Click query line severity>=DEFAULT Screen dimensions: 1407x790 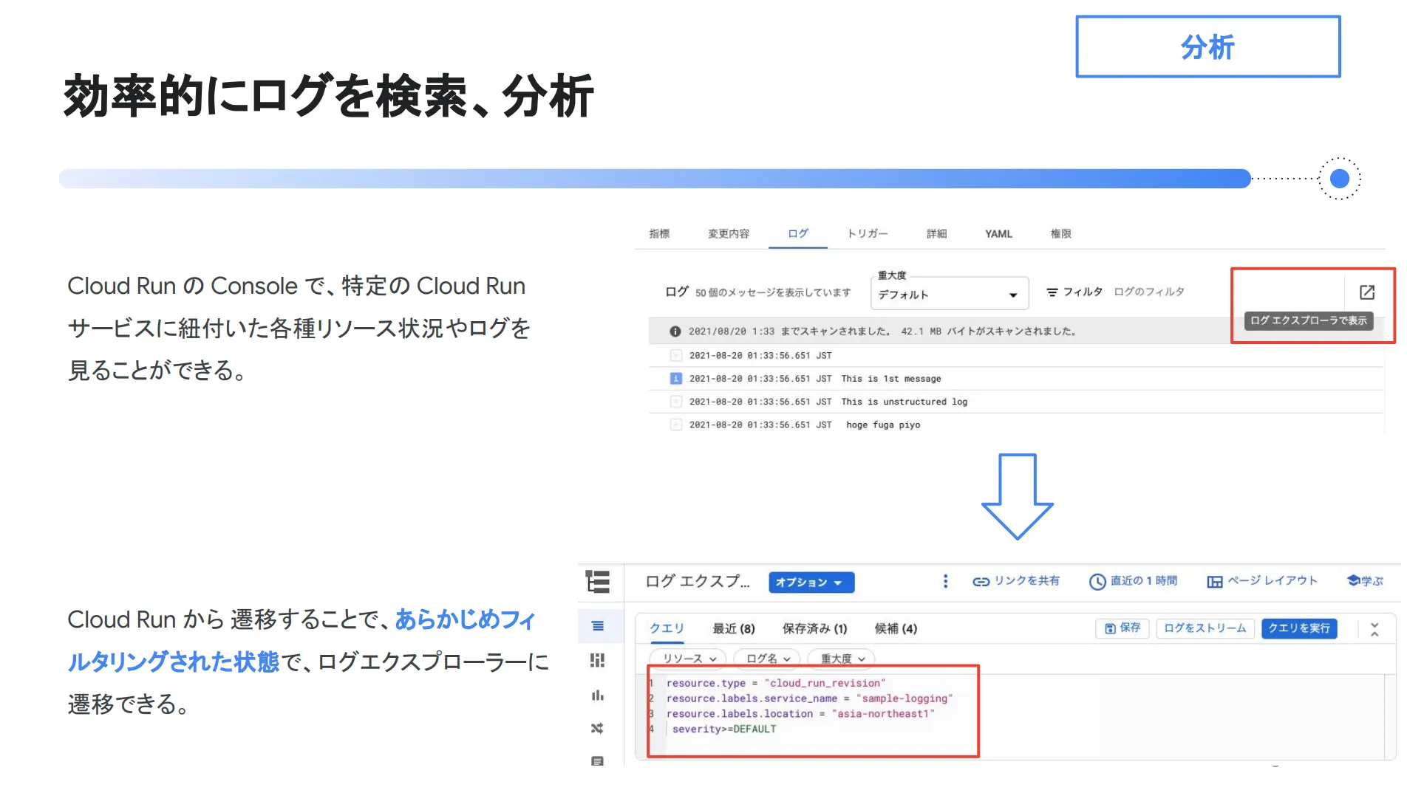click(x=724, y=729)
